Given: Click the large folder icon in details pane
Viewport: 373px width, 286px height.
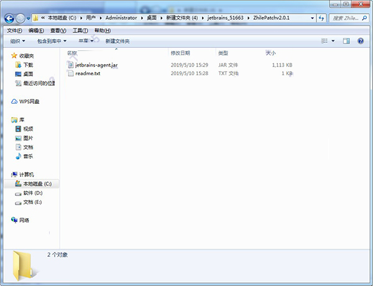Looking at the screenshot, I should click(24, 266).
